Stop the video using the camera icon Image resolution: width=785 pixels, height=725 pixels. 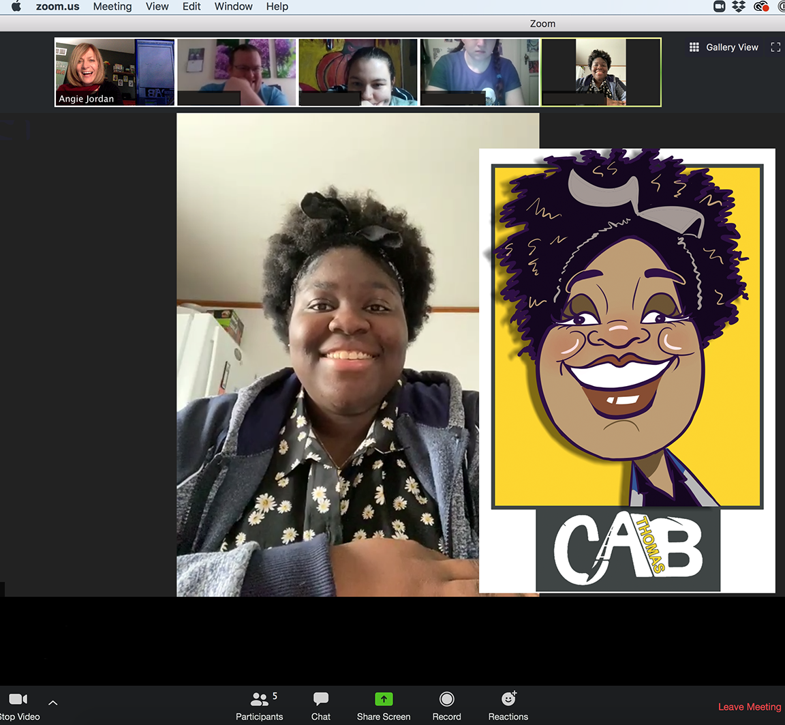[18, 700]
